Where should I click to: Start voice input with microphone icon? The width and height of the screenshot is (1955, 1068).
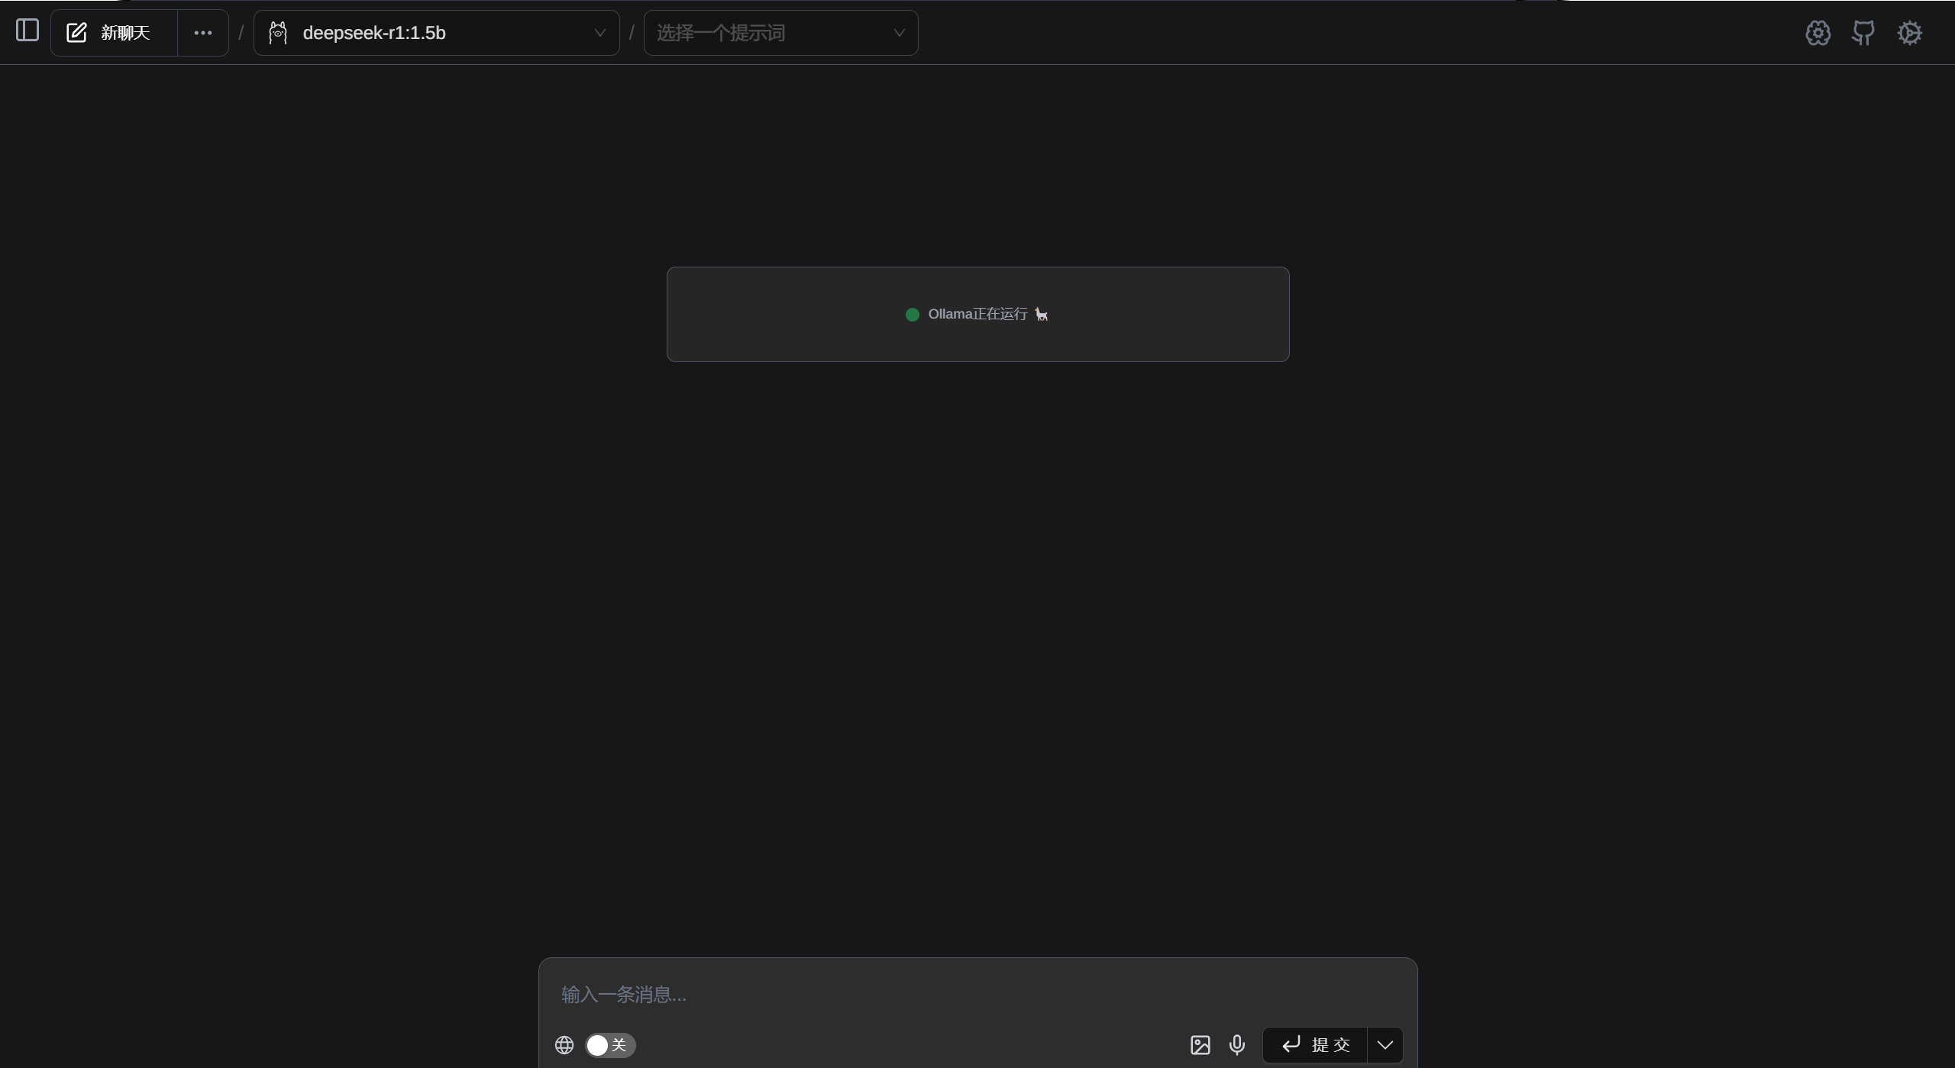pyautogui.click(x=1237, y=1045)
